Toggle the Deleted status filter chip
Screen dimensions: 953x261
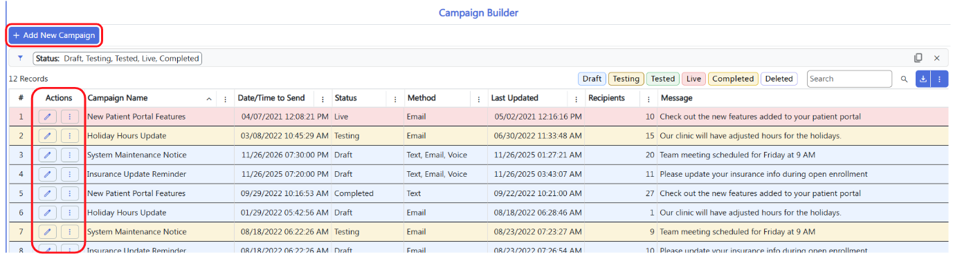779,79
